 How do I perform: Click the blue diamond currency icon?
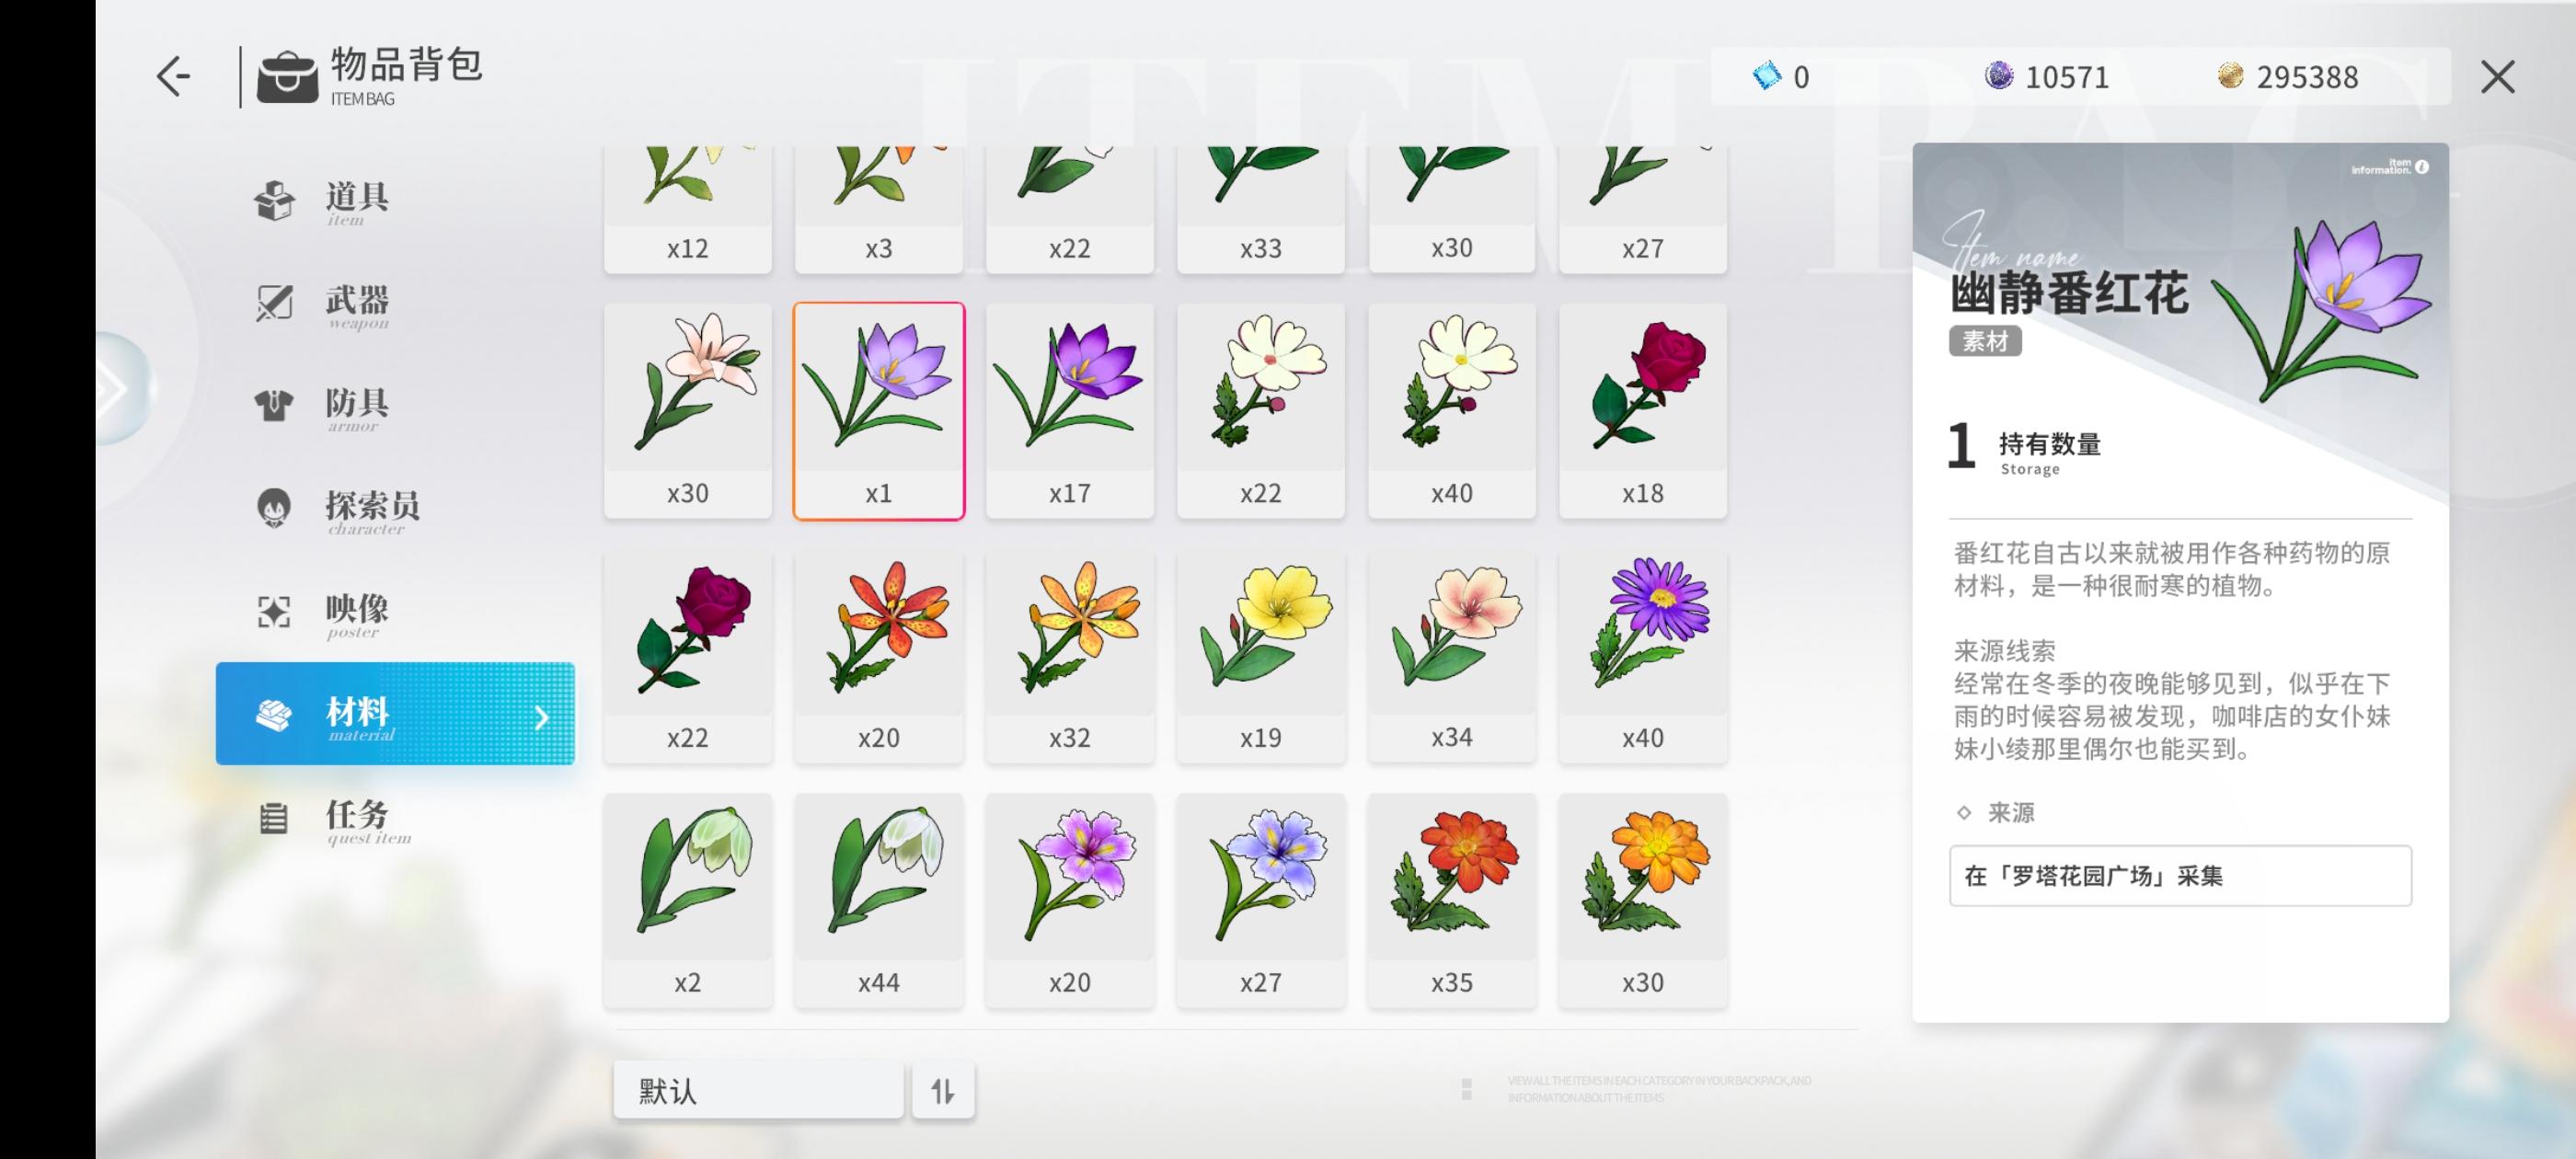[x=1767, y=76]
